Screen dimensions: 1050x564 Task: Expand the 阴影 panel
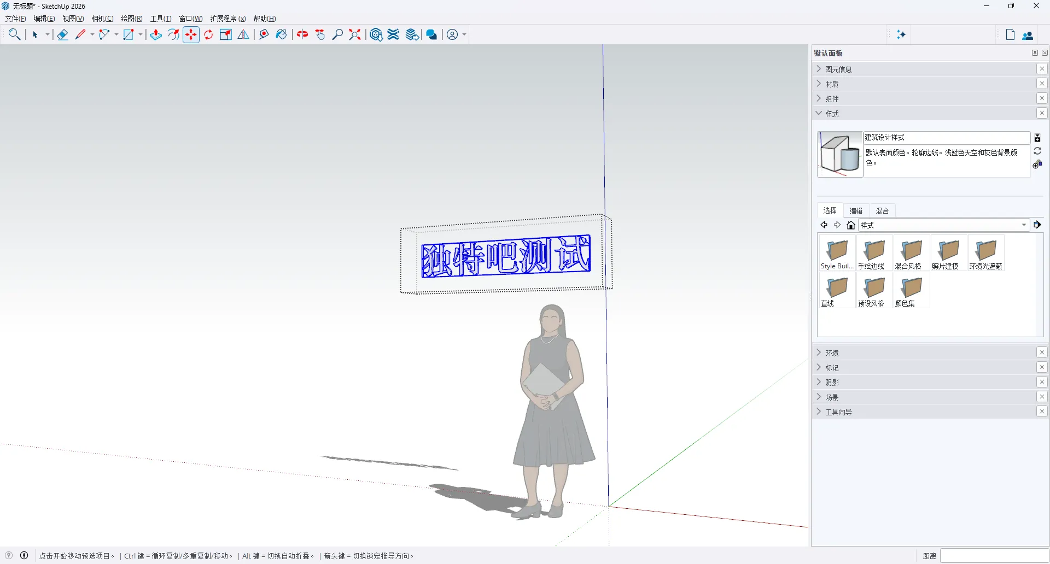[x=832, y=382]
